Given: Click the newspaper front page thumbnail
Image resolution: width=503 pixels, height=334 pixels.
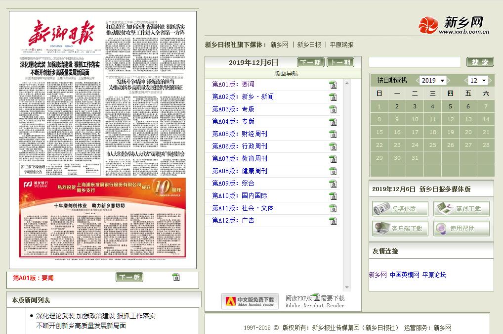Looking at the screenshot, I should 103,134.
